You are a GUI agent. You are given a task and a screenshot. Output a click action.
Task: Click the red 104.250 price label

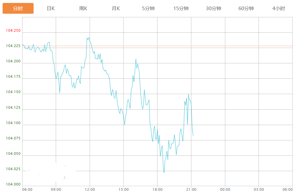click(x=13, y=31)
